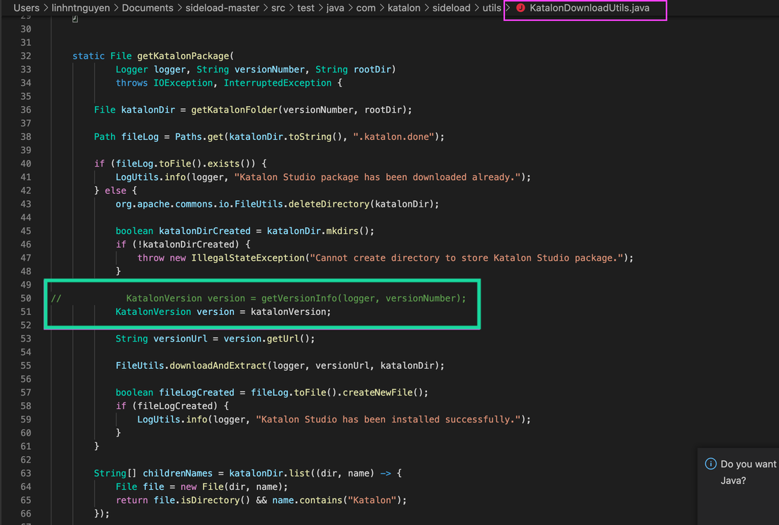The width and height of the screenshot is (779, 525).
Task: Click line number 36 in the gutter
Action: coord(25,110)
